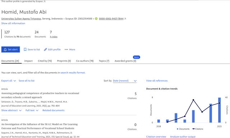Open the Sort by Date (newest) dropdown

coord(125,81)
